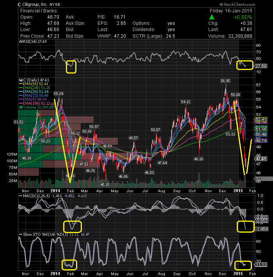Click the EPS value 2.85

point(121,23)
